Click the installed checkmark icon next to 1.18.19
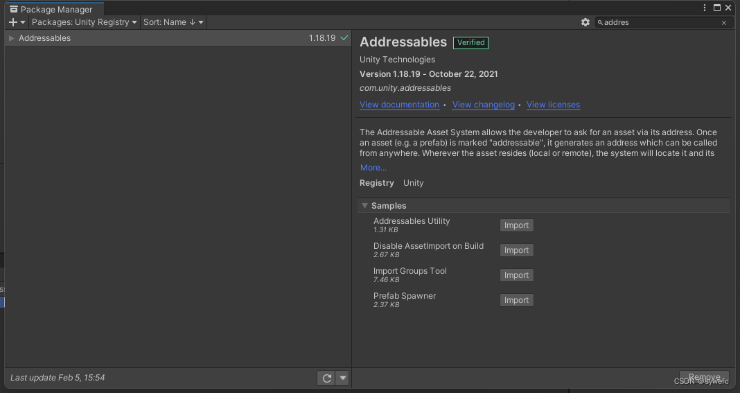Viewport: 740px width, 393px height. click(344, 38)
